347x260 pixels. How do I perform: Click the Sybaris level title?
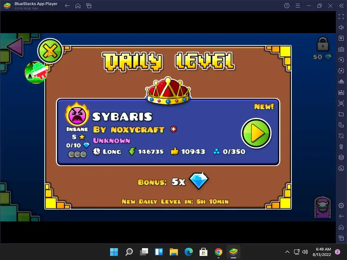click(x=122, y=116)
